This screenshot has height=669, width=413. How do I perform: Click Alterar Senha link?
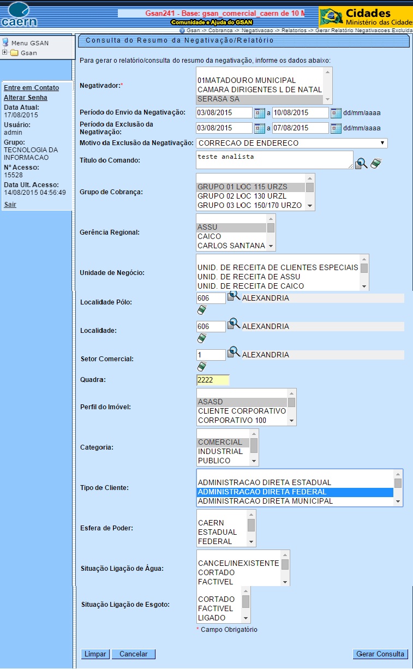(26, 98)
